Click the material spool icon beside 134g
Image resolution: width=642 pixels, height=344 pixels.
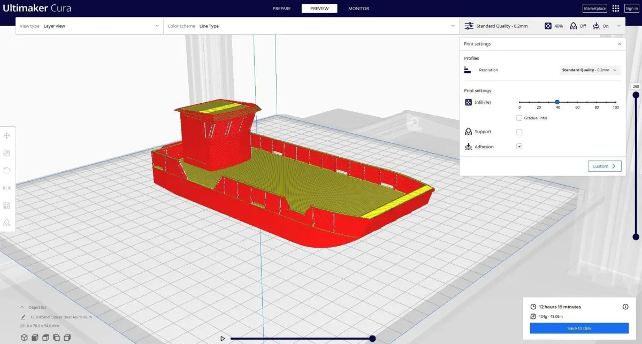[x=533, y=316]
